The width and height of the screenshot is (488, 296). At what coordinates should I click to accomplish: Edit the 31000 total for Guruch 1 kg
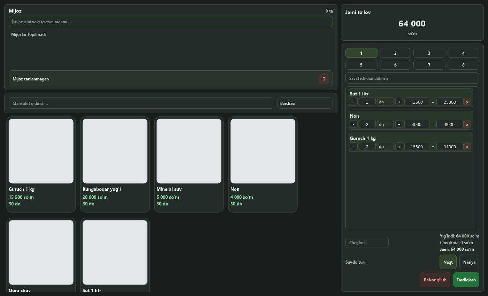450,147
